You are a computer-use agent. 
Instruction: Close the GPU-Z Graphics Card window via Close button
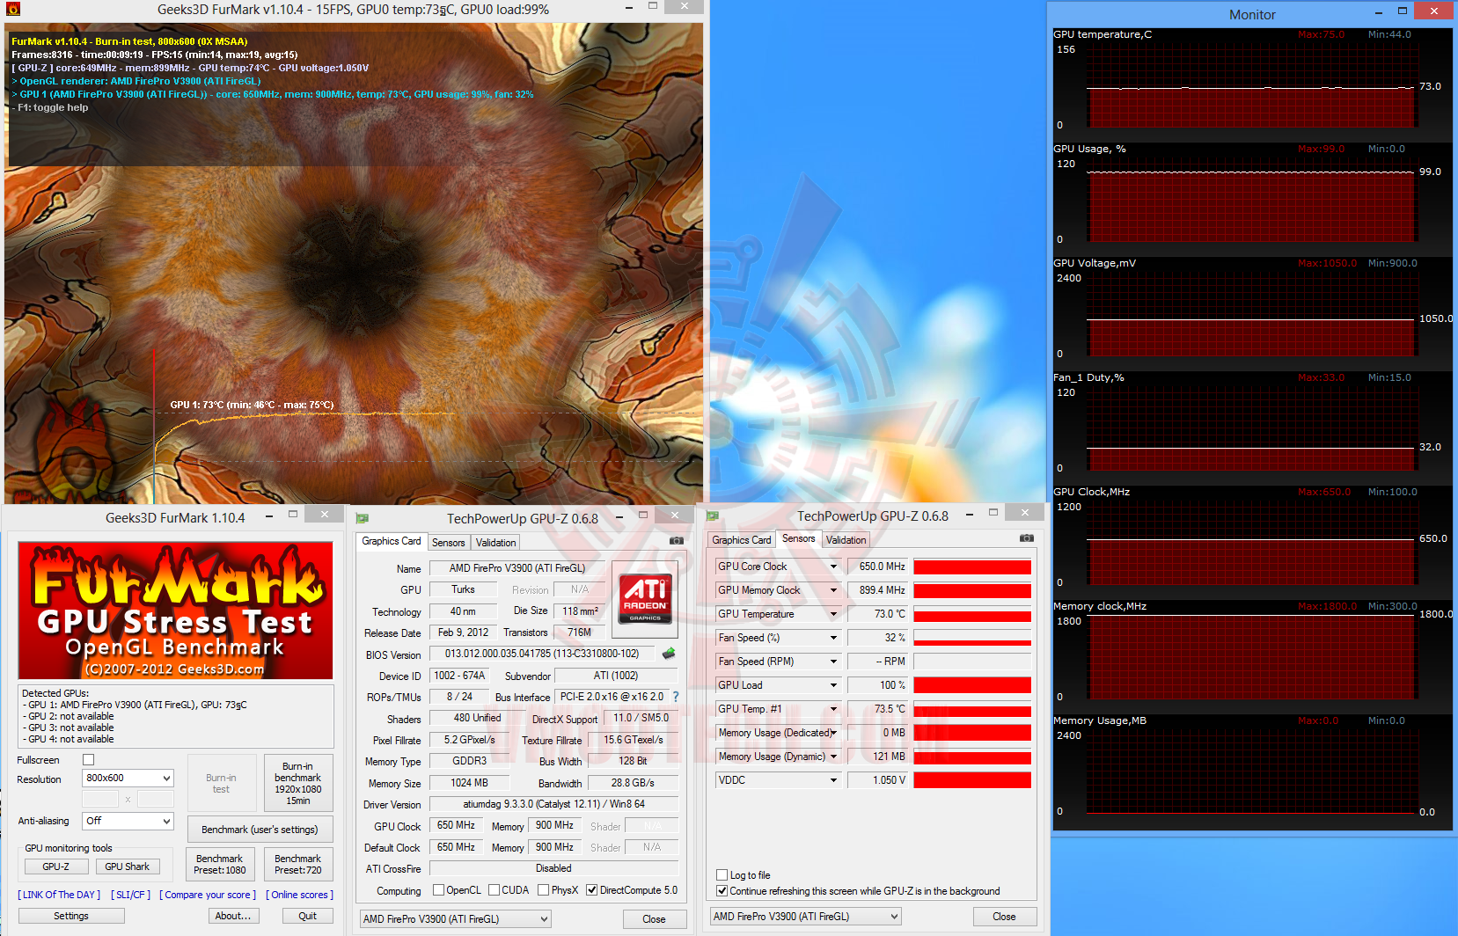click(654, 919)
